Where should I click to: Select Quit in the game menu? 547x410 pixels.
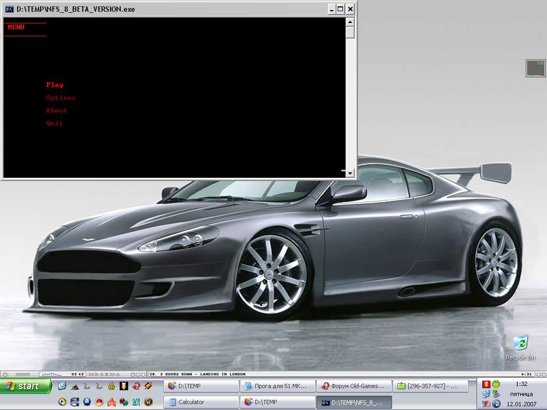pos(54,123)
